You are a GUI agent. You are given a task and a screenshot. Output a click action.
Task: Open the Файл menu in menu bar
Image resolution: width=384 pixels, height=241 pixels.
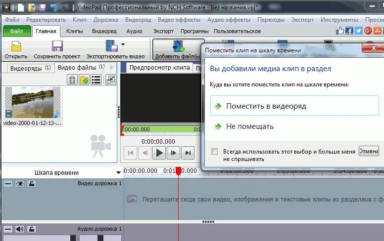(12, 20)
